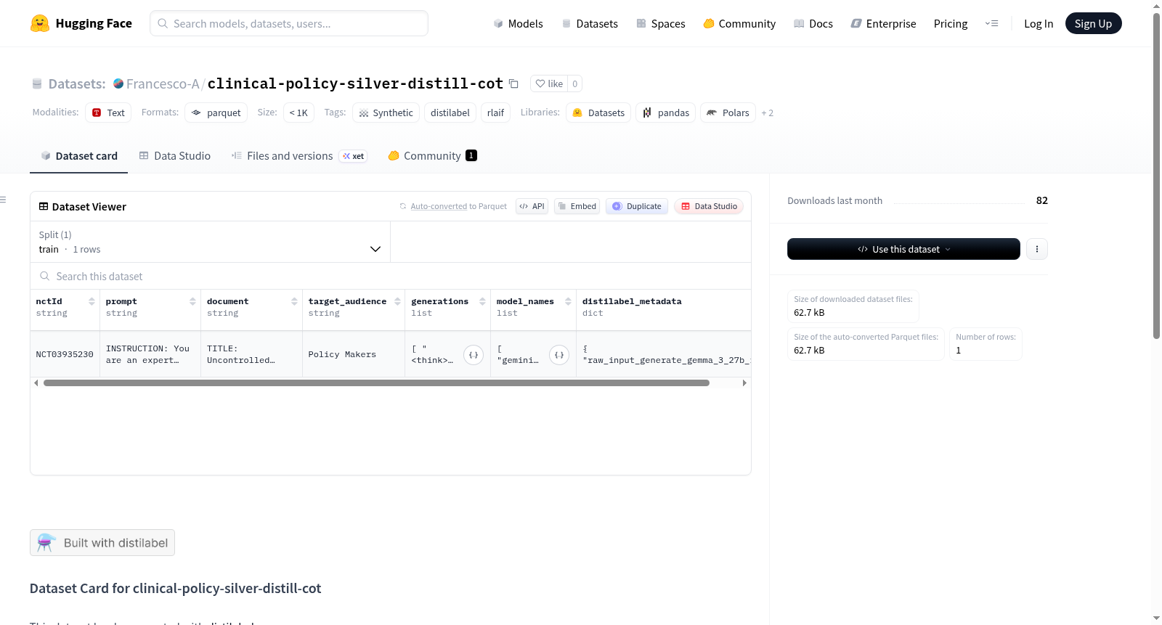
Task: Show the +2 additional libraries
Action: pyautogui.click(x=768, y=113)
